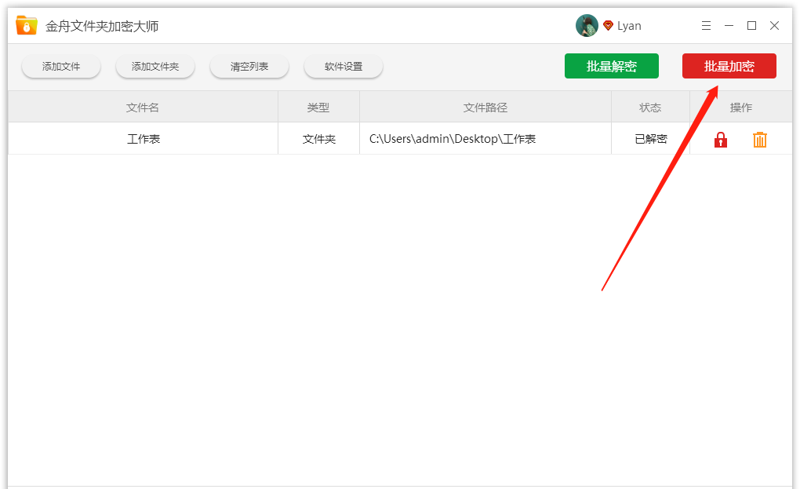
Task: Click the 状态 column header
Action: point(650,108)
